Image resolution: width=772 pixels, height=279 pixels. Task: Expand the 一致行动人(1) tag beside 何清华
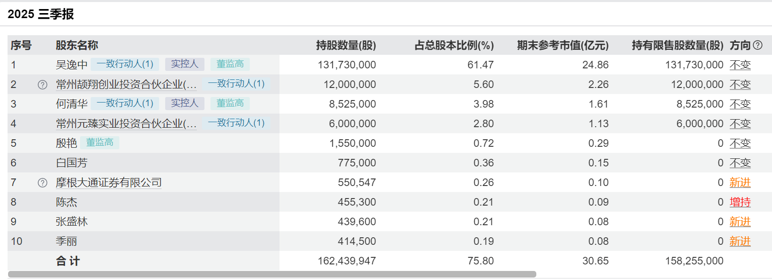(125, 103)
